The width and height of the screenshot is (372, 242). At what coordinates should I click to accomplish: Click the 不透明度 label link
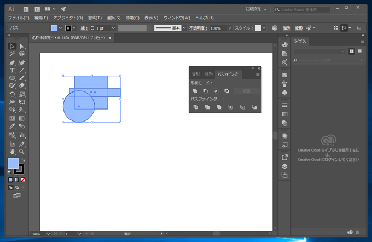click(x=198, y=28)
